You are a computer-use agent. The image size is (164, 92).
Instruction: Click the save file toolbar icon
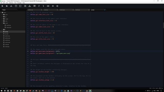point(11,6)
